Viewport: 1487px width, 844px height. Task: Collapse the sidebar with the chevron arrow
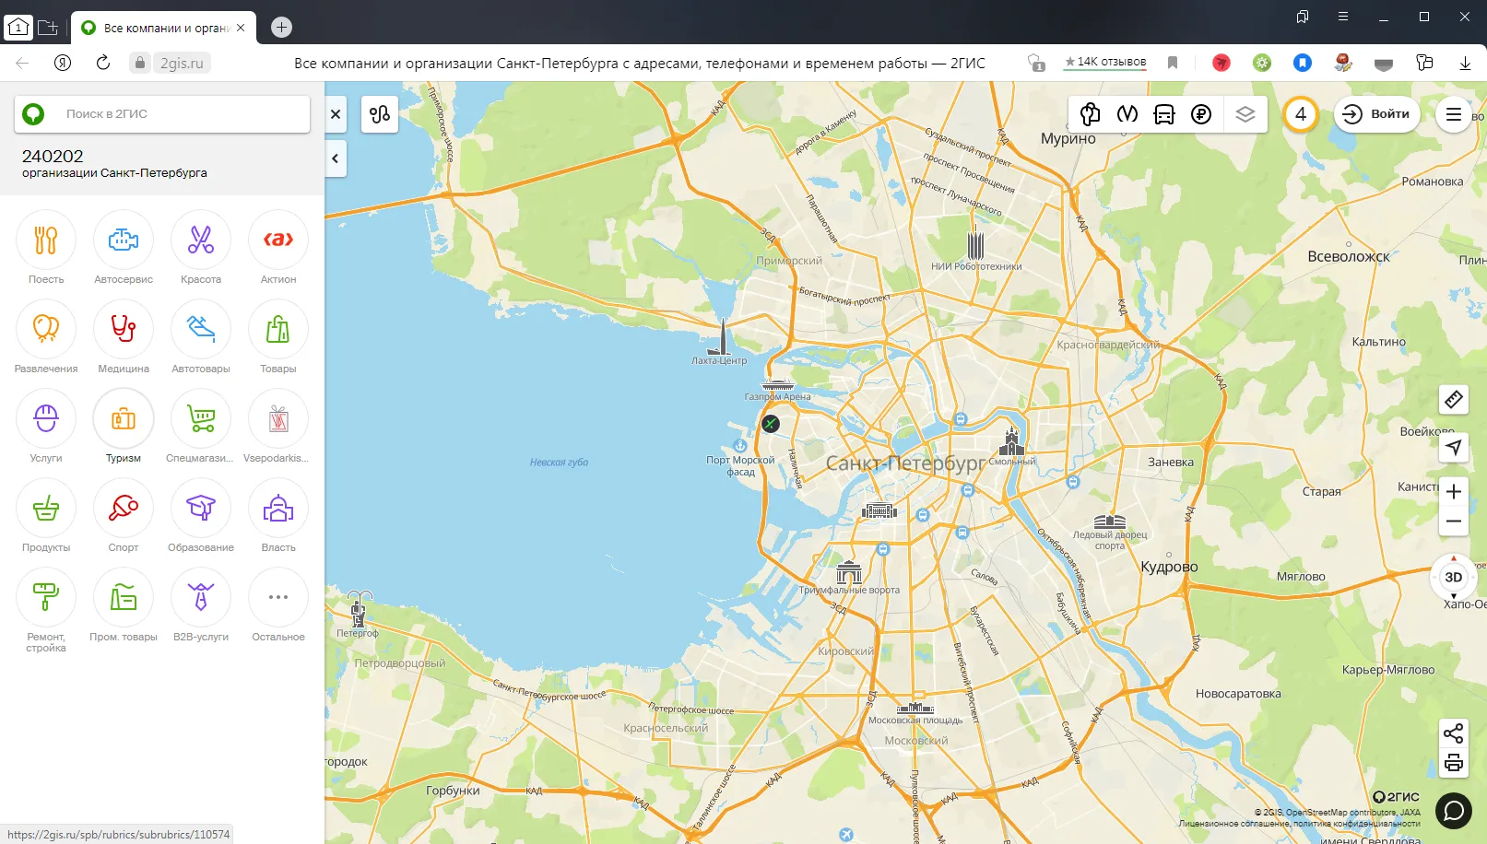336,158
